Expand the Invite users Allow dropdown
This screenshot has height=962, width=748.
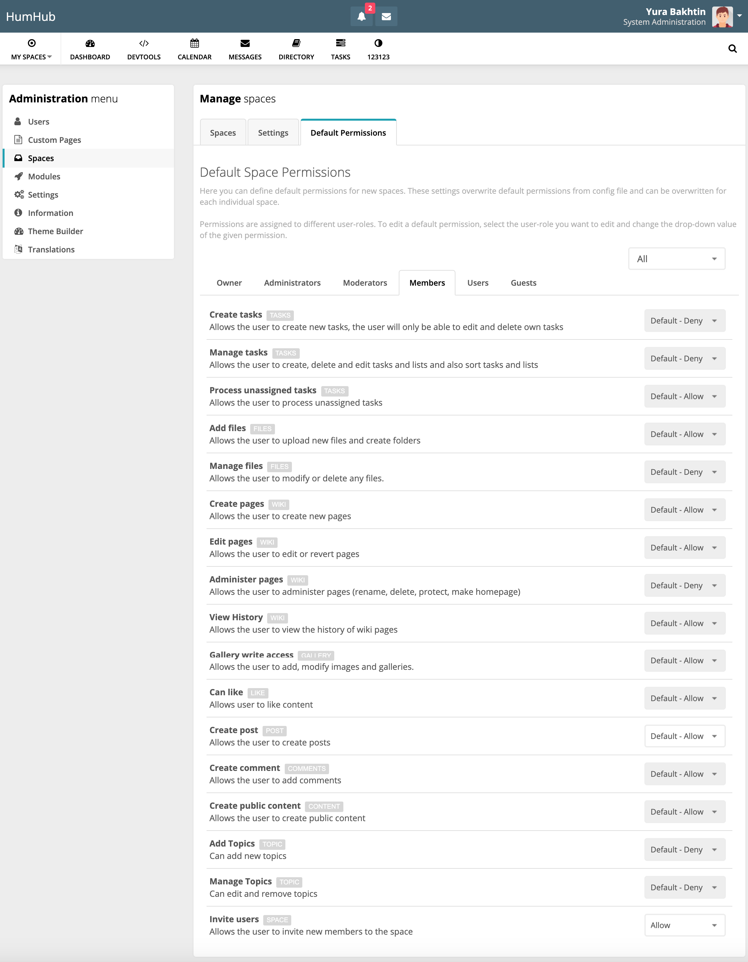684,925
